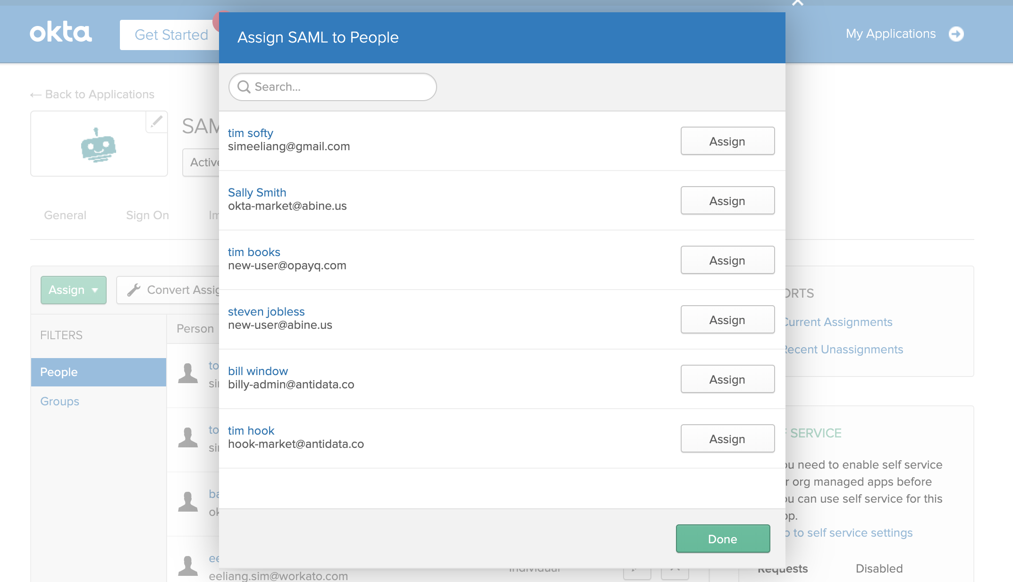1013x582 pixels.
Task: Click the My Applications arrow icon
Action: click(x=956, y=34)
